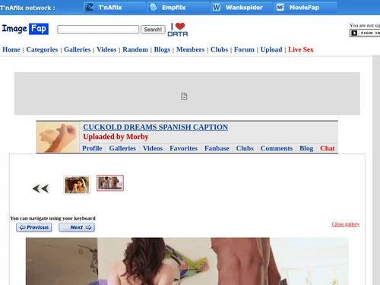Click the double-arrow back icon

coord(40,188)
